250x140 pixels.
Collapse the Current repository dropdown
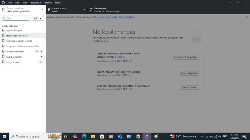tap(23, 10)
